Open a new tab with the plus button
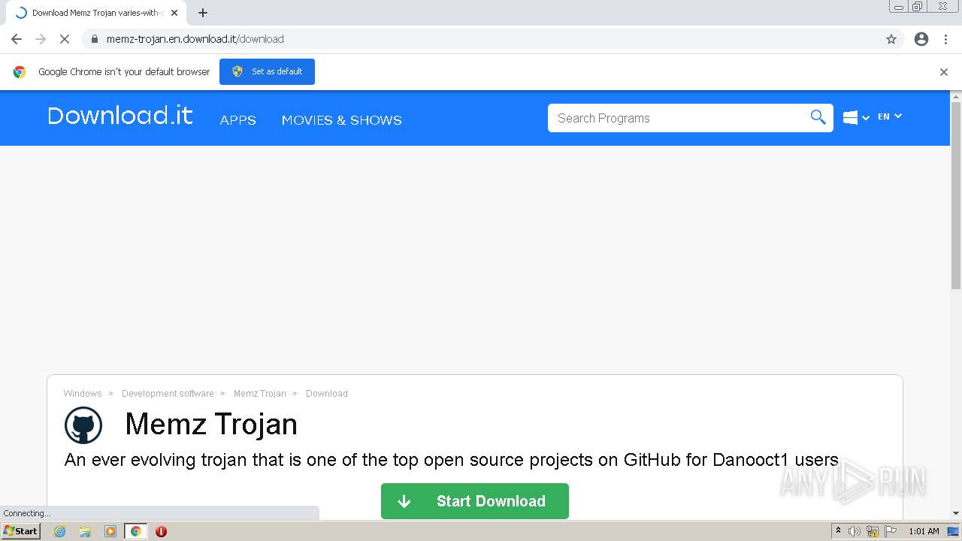Image resolution: width=962 pixels, height=541 pixels. click(203, 13)
